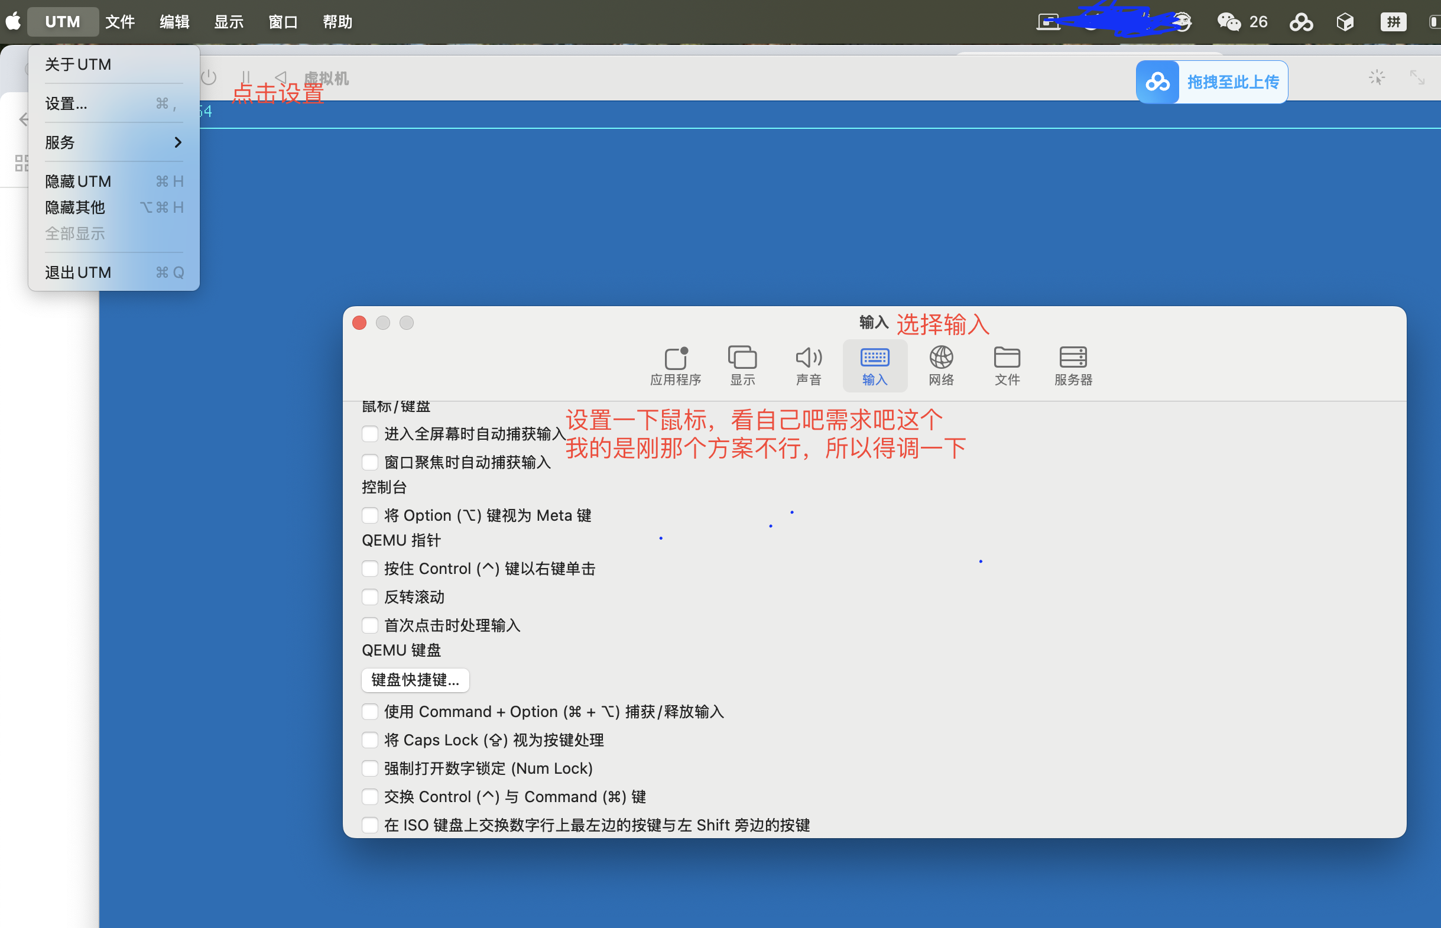Choose 退出 UTM menu entry
This screenshot has width=1441, height=928.
pyautogui.click(x=114, y=272)
